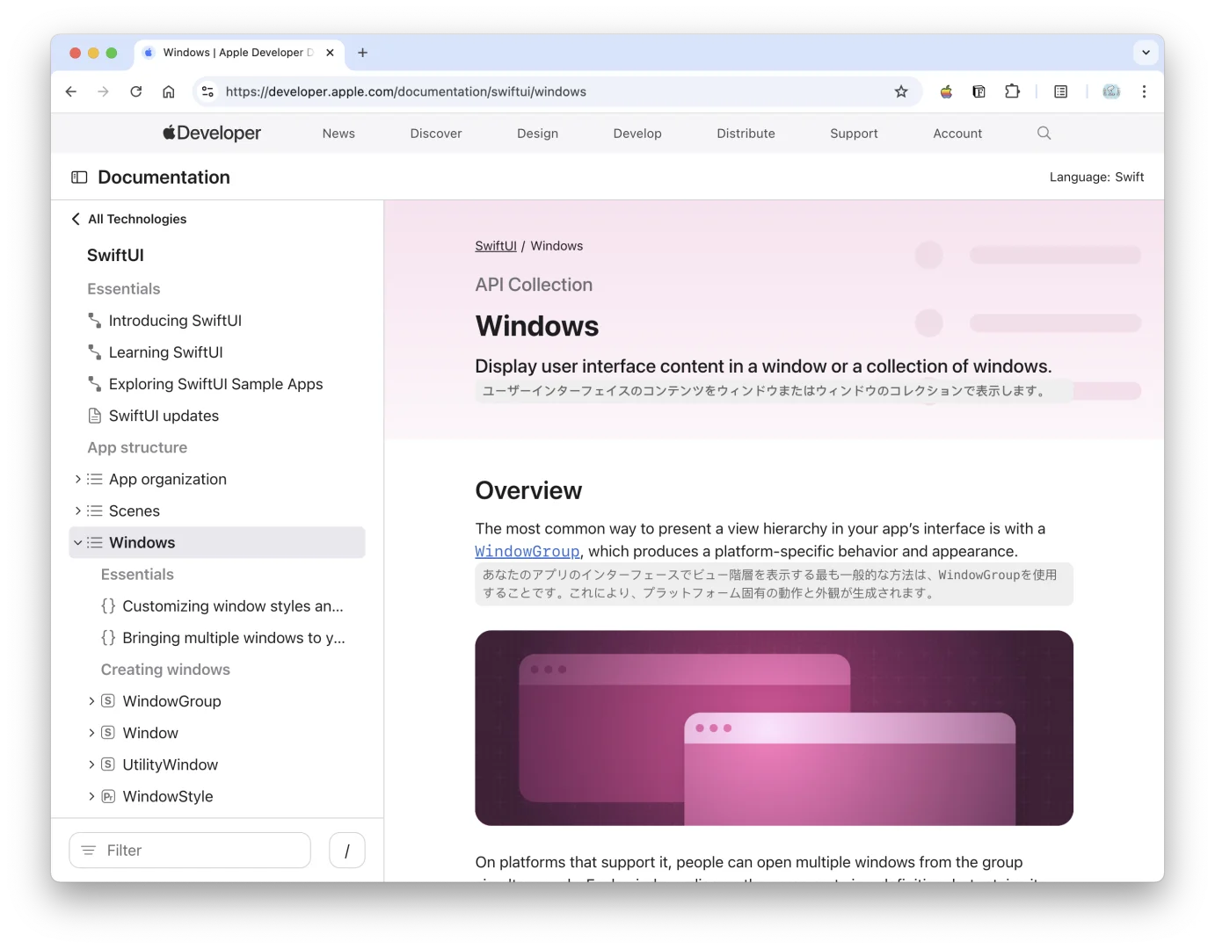Click the overlapping windows illustration
This screenshot has width=1215, height=949.
[x=774, y=728]
